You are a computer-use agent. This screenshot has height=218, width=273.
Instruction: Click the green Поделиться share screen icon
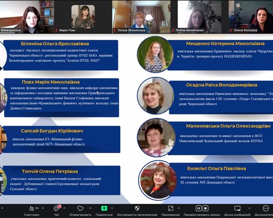tap(104, 208)
